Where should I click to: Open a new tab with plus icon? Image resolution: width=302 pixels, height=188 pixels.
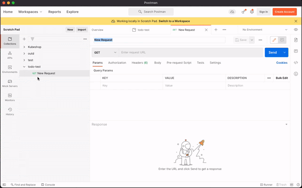point(216,30)
